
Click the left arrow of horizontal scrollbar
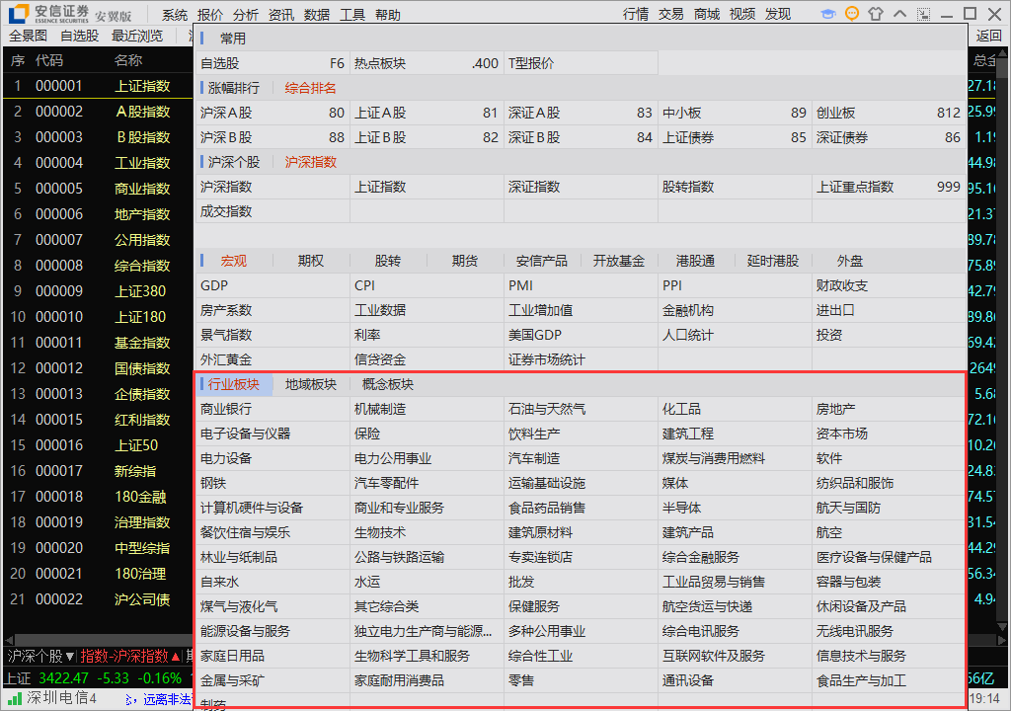tap(8, 640)
